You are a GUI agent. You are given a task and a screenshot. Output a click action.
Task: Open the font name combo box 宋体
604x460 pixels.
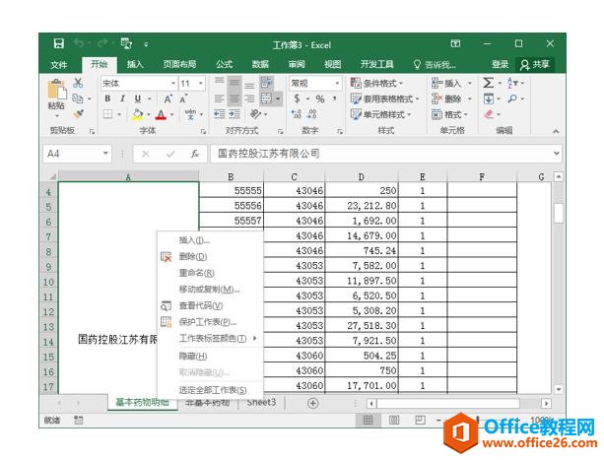point(139,84)
